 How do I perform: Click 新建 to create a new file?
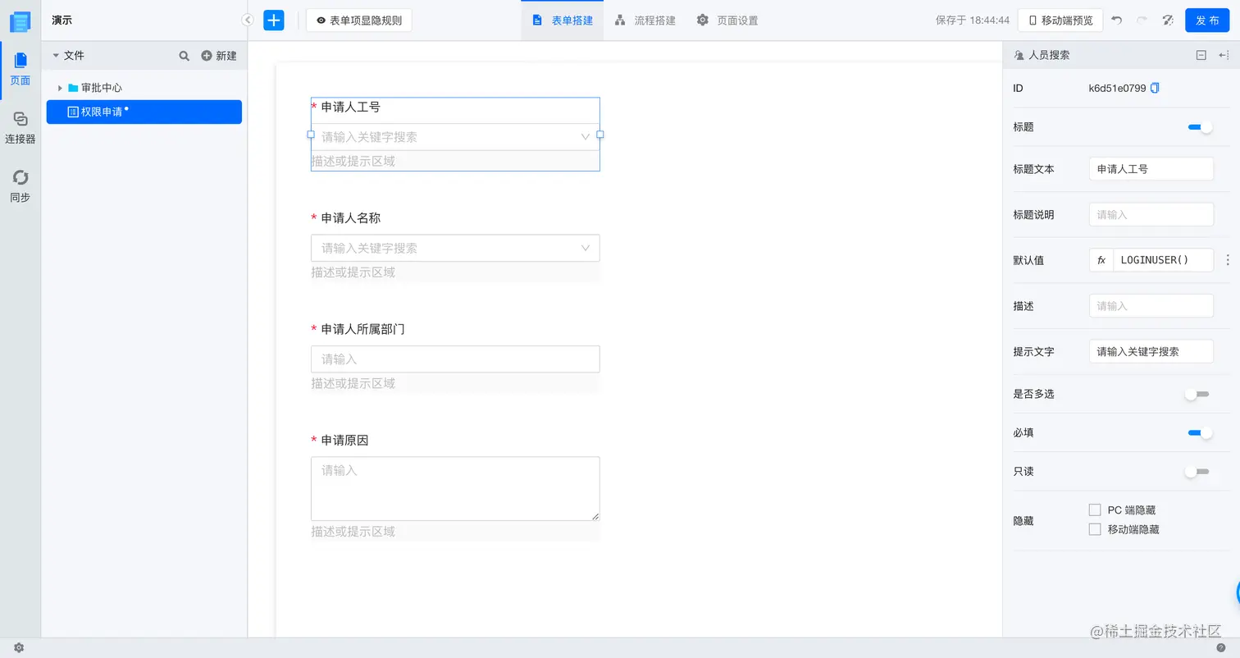pos(219,56)
